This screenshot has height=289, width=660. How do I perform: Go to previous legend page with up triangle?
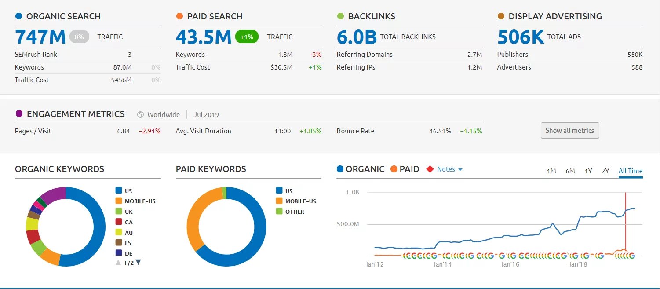[118, 263]
